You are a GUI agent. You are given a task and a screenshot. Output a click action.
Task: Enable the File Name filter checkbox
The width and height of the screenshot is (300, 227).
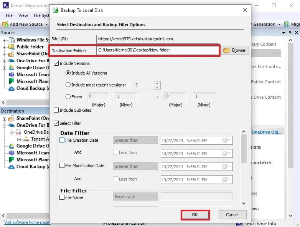click(x=62, y=197)
